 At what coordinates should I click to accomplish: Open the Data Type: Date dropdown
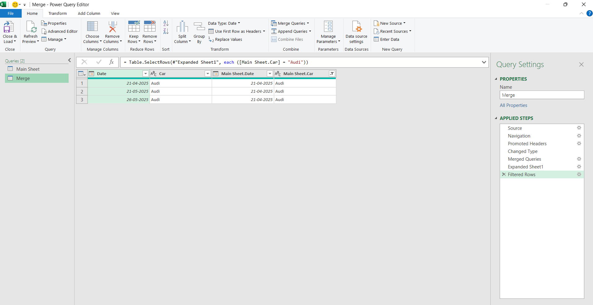(x=224, y=23)
